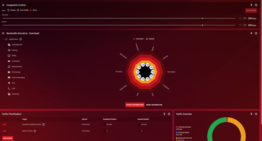Click the page vertical scrollbar

pos(261,62)
